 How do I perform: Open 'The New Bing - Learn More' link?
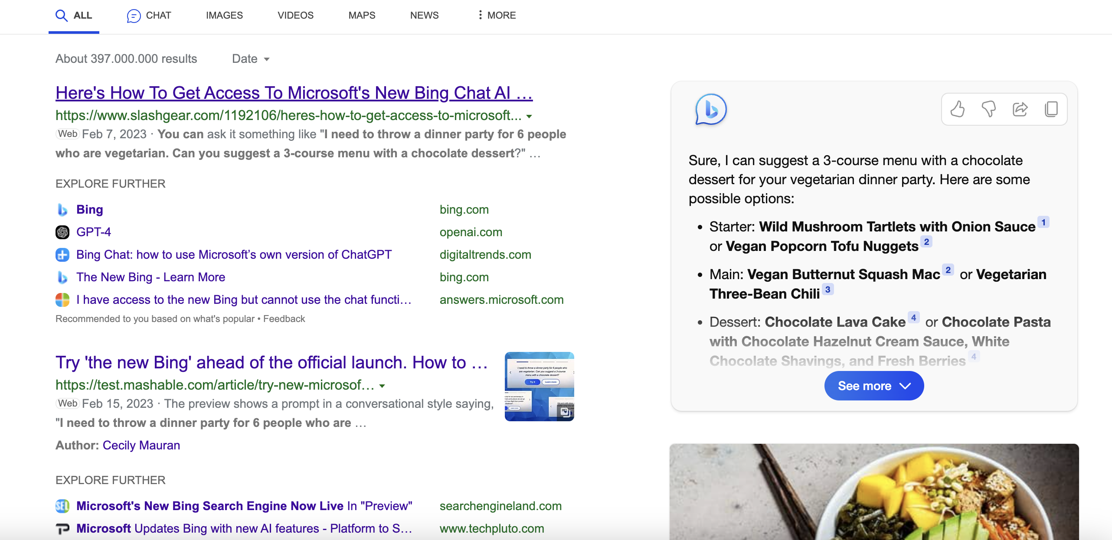[x=150, y=277]
